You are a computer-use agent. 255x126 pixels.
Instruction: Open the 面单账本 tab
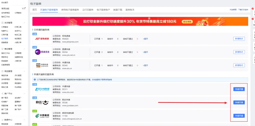130,10
